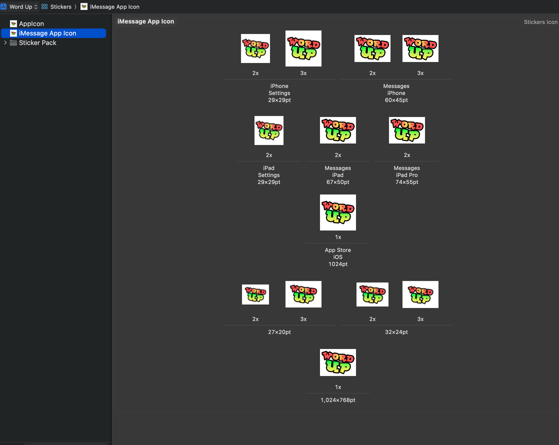Click the Sticker Pack folder icon
The width and height of the screenshot is (559, 445).
(x=13, y=43)
